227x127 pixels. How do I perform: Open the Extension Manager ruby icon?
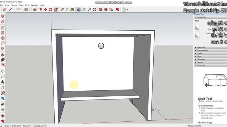point(117,10)
